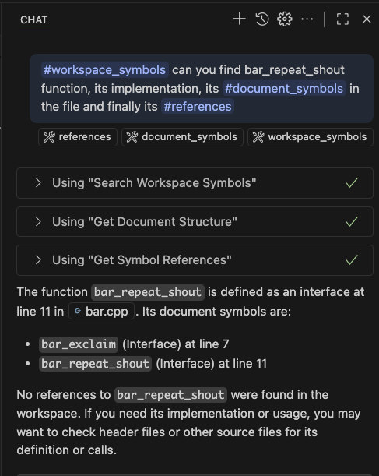The height and width of the screenshot is (476, 379).
Task: Click the #references tag in the prompt
Action: (x=198, y=107)
